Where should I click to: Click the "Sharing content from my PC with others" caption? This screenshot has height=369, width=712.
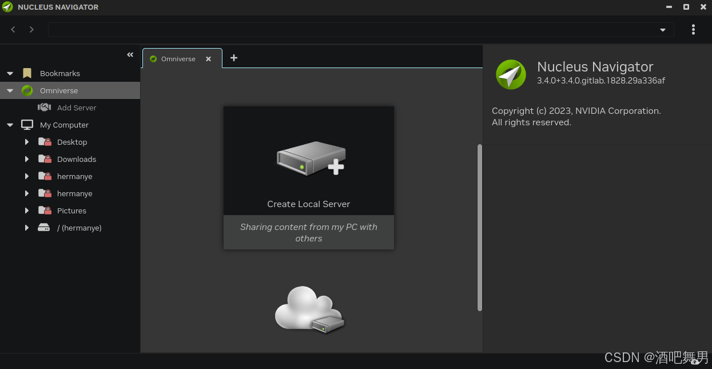tap(309, 233)
